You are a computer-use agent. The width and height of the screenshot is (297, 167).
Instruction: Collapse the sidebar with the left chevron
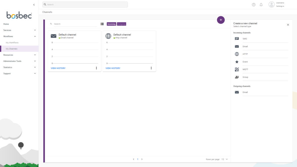coord(34,5)
